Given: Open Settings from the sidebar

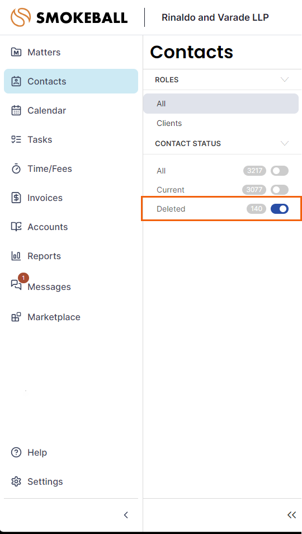Looking at the screenshot, I should [x=45, y=481].
